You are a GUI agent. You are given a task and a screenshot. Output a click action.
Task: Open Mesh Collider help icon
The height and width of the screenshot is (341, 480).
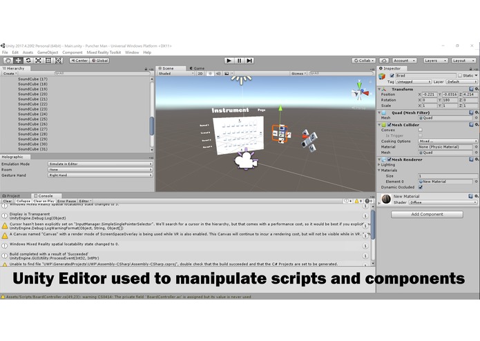click(x=471, y=124)
